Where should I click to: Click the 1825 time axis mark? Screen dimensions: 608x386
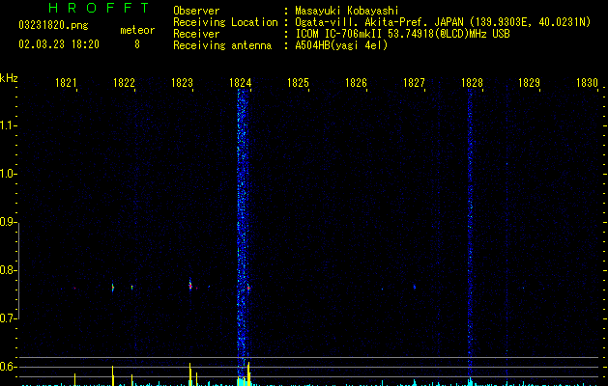pos(298,83)
